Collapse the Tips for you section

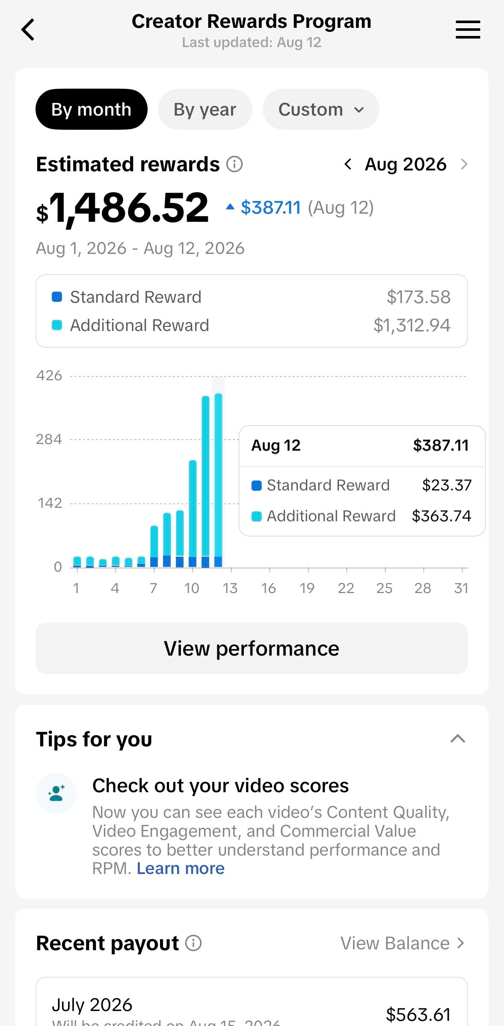tap(458, 739)
